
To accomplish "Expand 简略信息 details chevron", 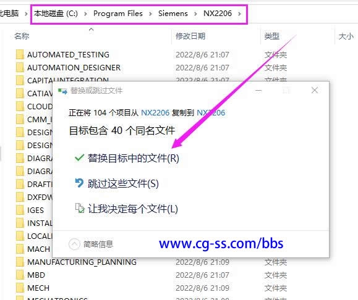I will [74, 244].
